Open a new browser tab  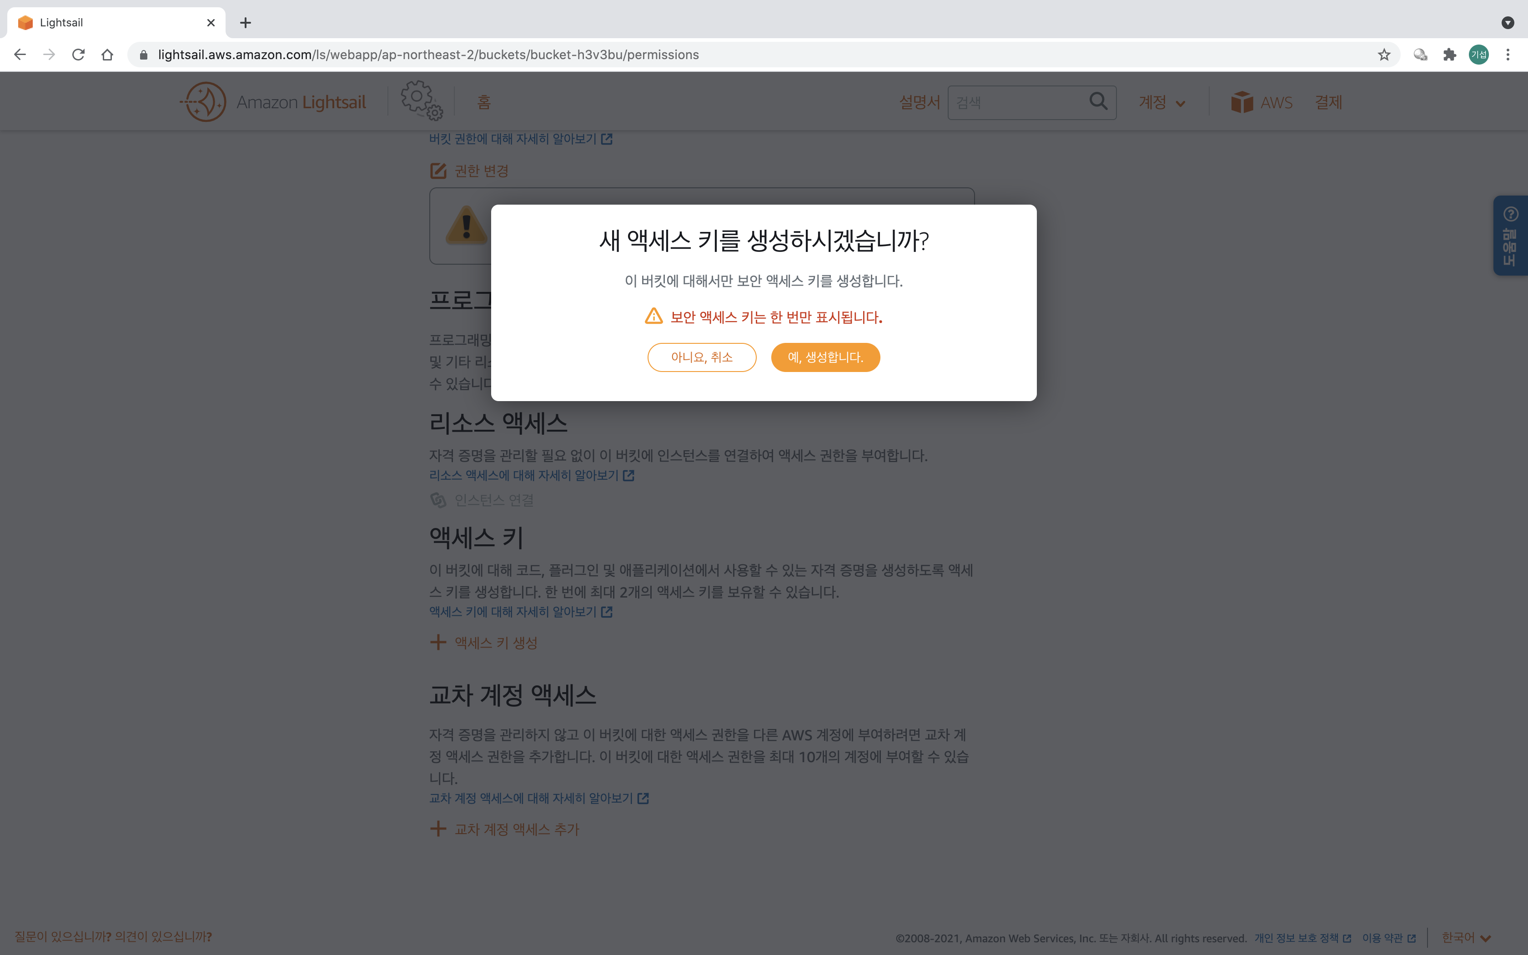[x=246, y=23]
